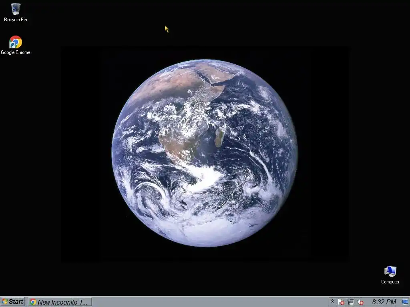Switch to the New Incognito Tab taskbar button
The image size is (410, 307).
coord(60,302)
